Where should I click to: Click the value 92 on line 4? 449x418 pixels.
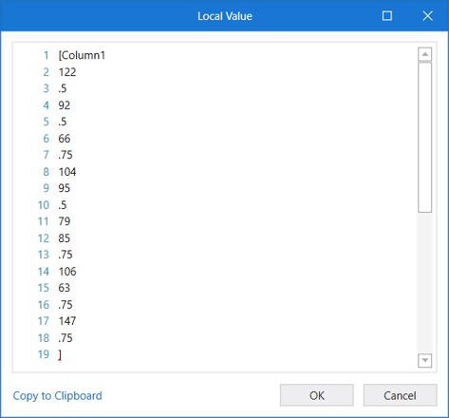coord(65,105)
